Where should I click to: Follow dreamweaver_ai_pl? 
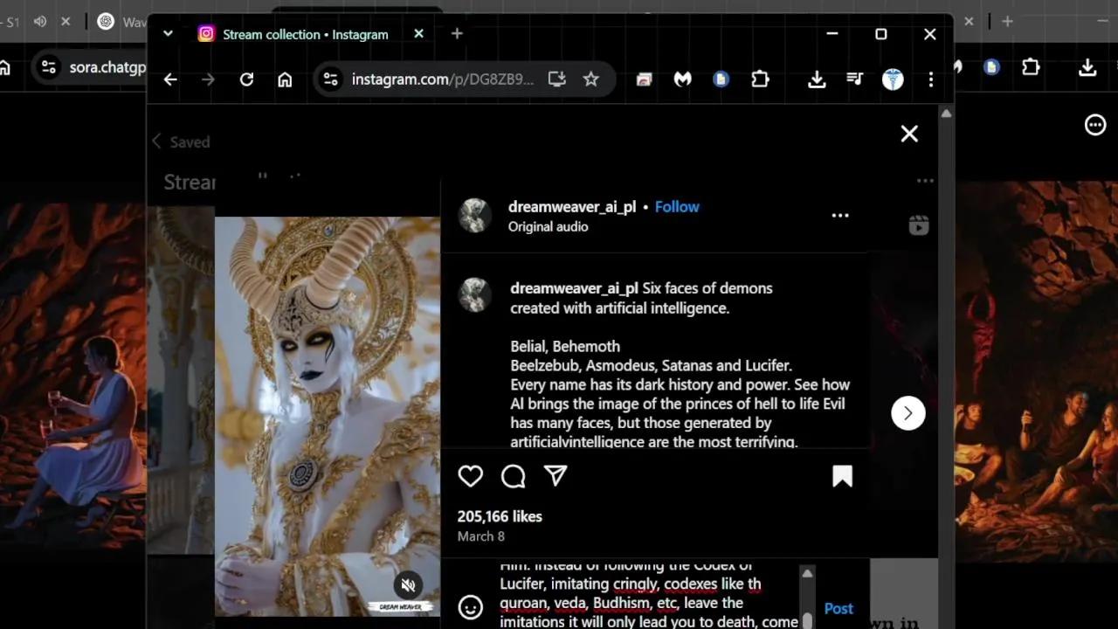point(677,207)
